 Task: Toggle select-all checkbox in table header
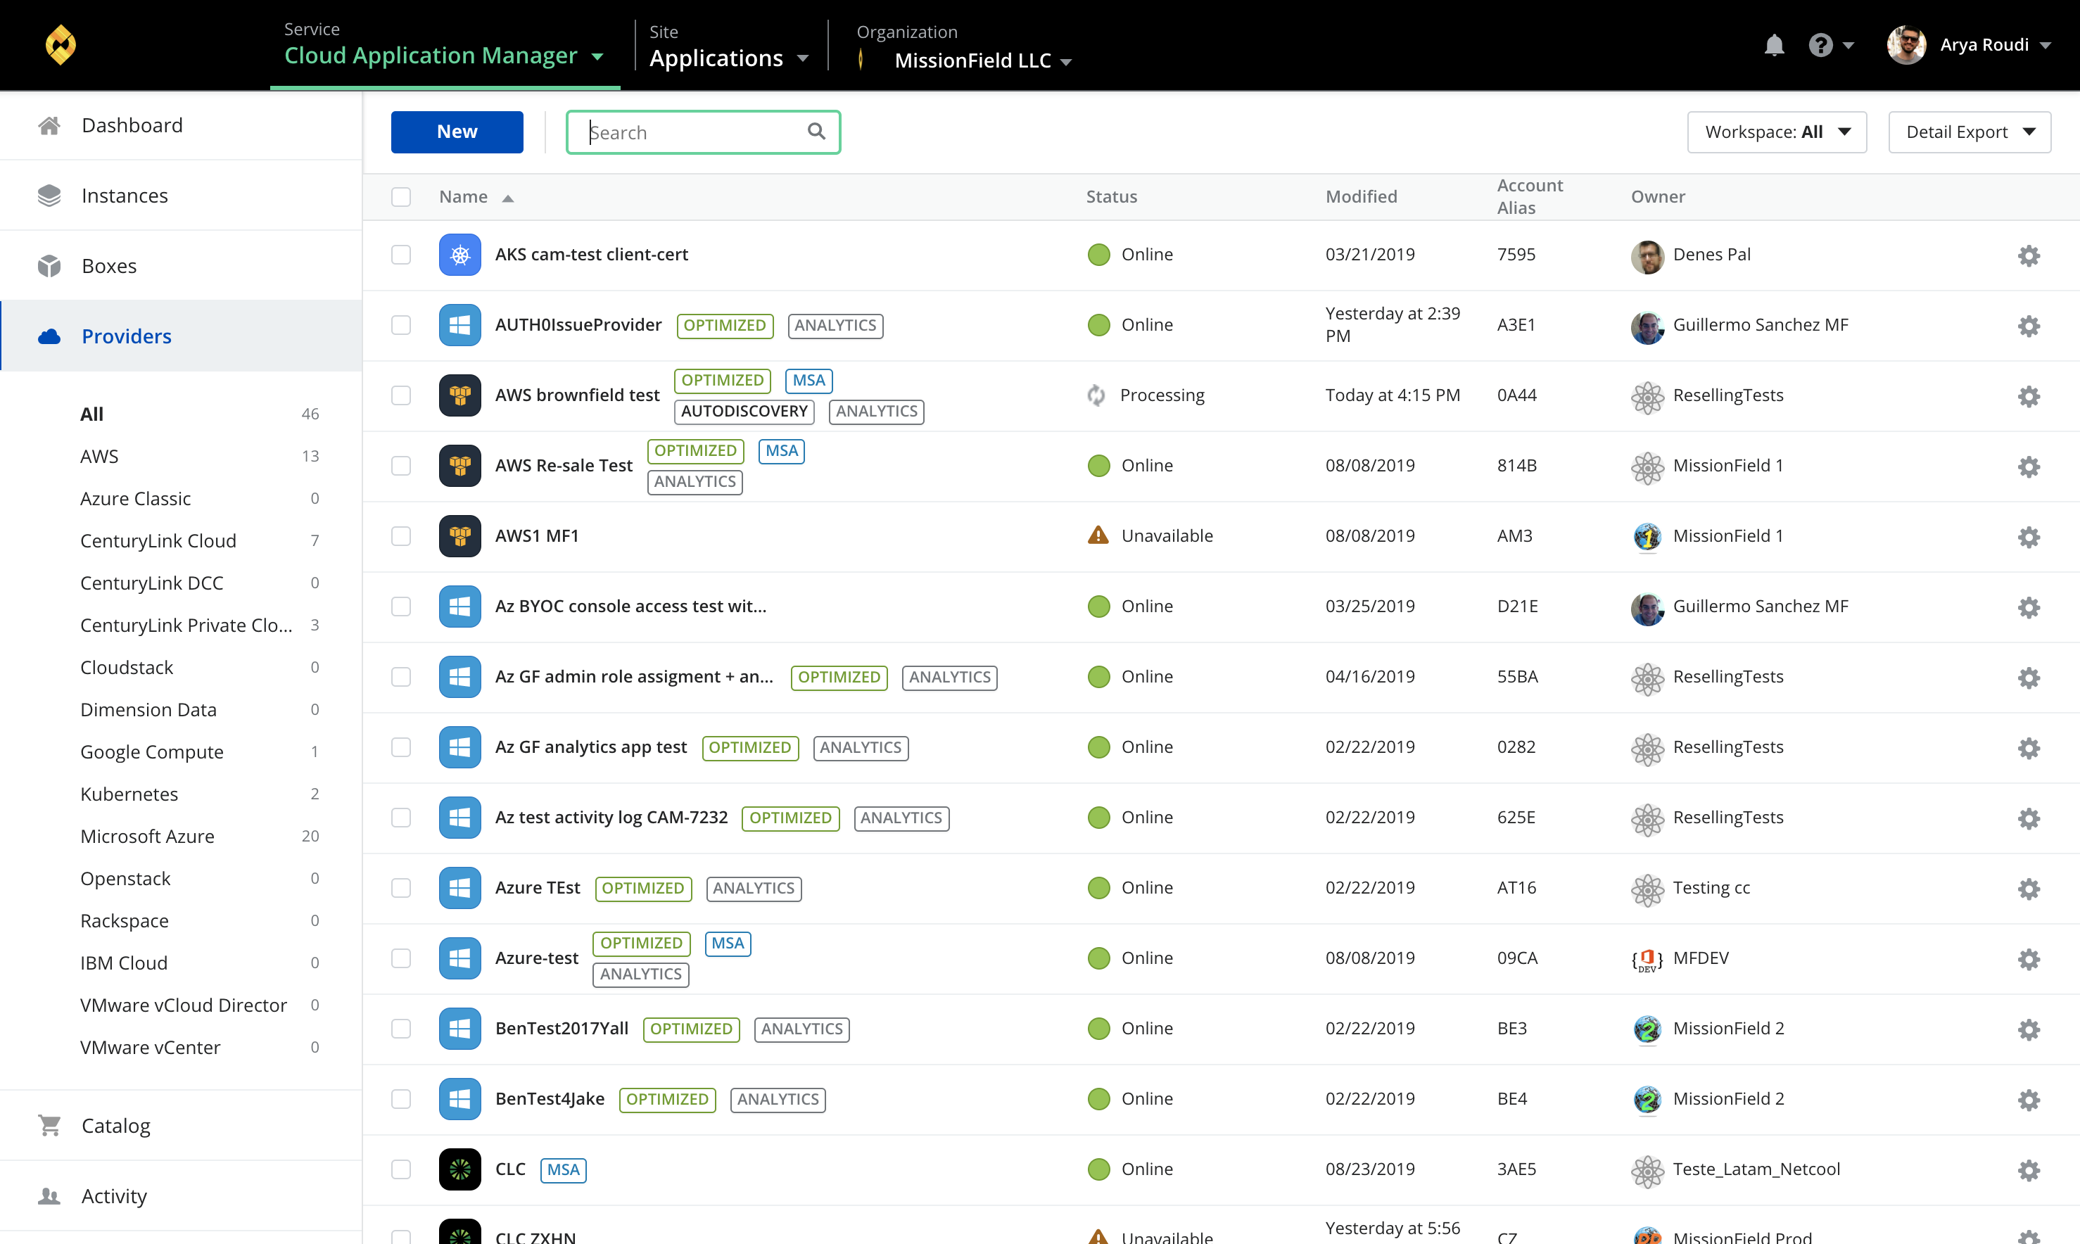[401, 197]
